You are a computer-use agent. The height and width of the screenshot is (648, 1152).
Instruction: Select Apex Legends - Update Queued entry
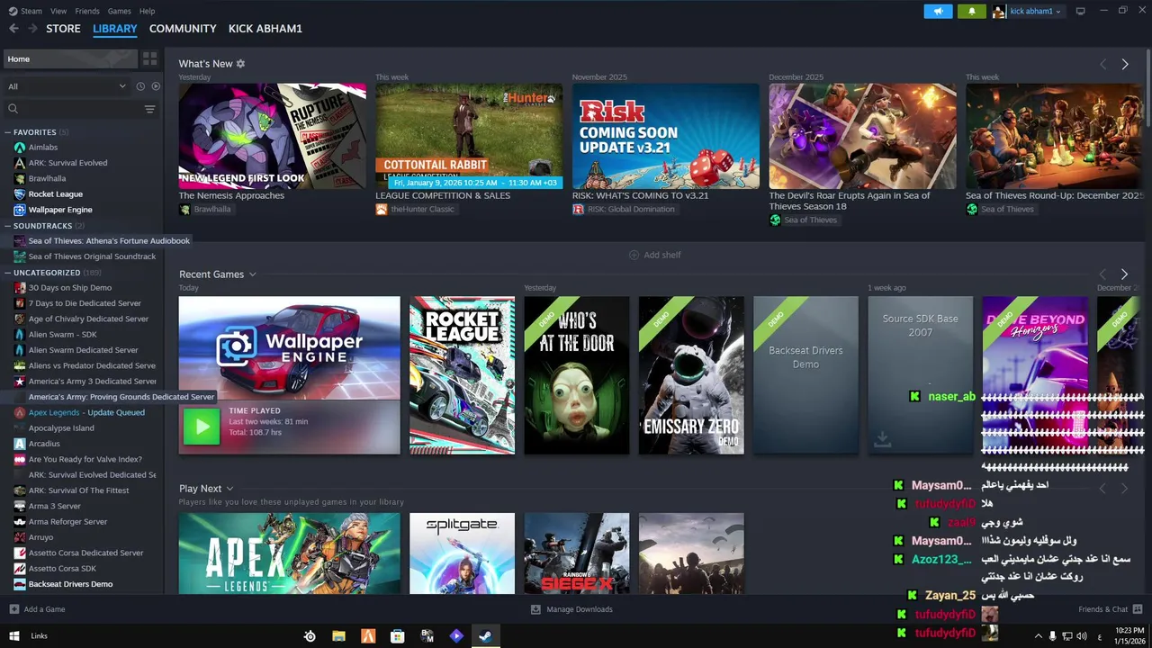pyautogui.click(x=86, y=412)
